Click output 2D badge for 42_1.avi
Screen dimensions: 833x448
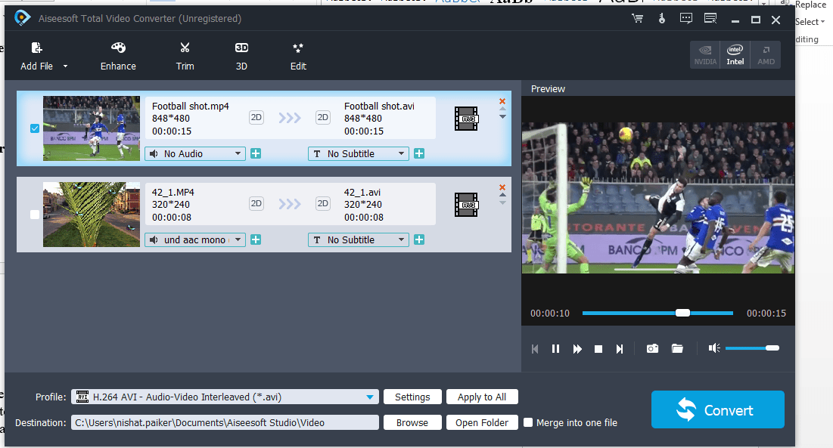tap(322, 203)
